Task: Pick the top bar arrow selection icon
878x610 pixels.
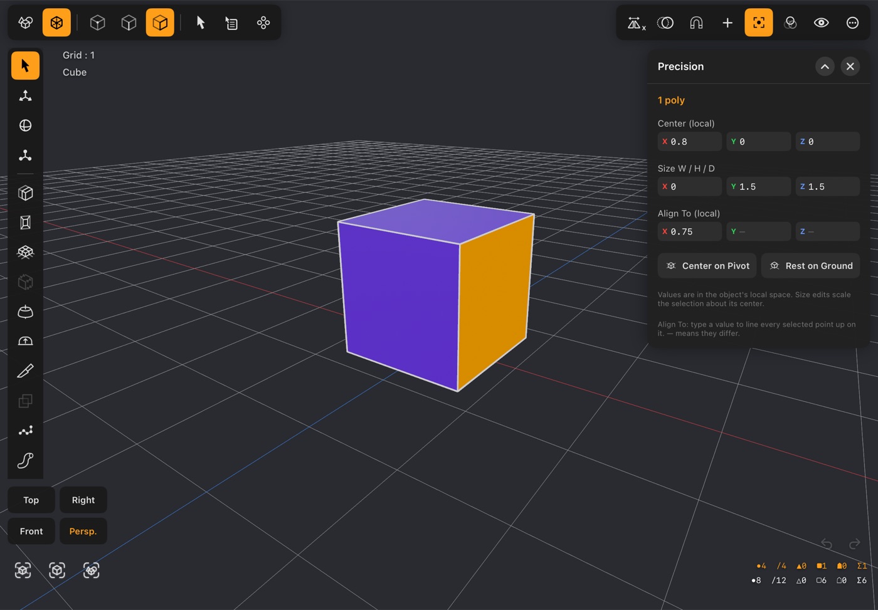Action: [x=201, y=23]
